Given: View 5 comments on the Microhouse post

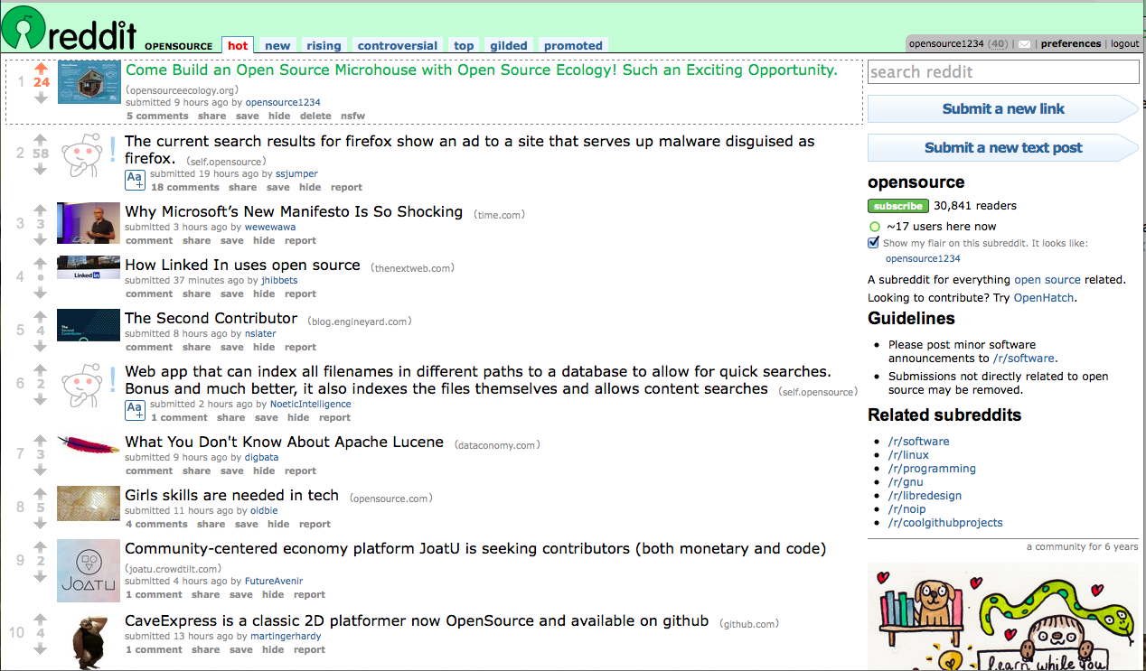Looking at the screenshot, I should (157, 116).
